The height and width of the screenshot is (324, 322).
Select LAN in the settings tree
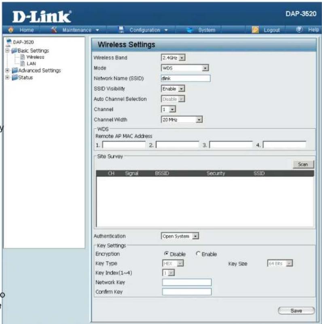31,64
